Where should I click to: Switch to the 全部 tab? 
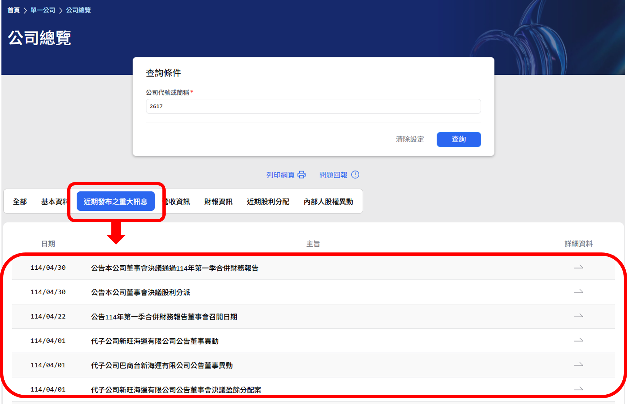tap(20, 202)
